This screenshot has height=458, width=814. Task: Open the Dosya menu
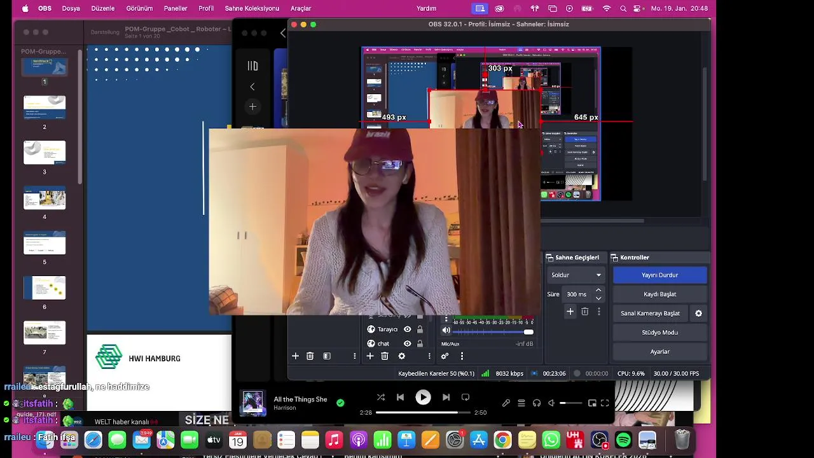click(71, 8)
